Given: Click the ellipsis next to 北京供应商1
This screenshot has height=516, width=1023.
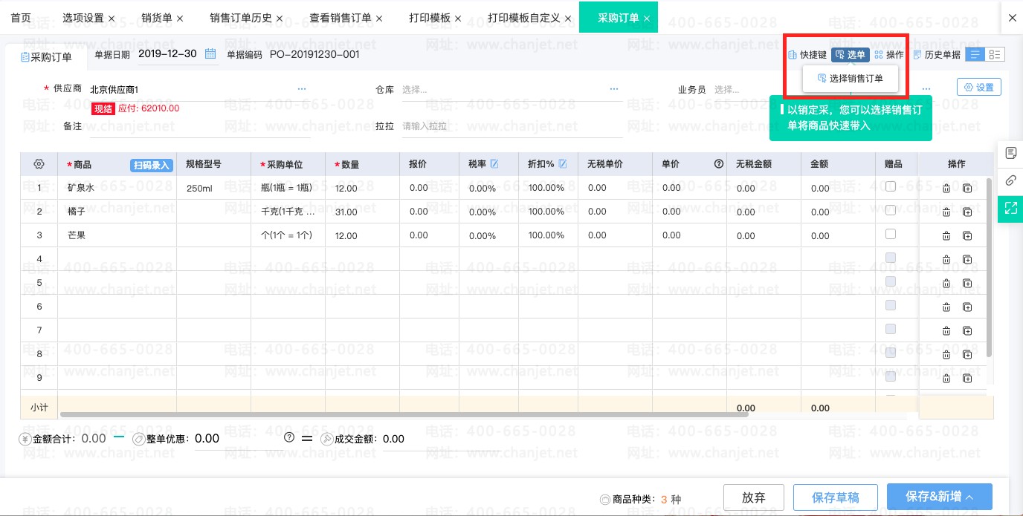Looking at the screenshot, I should point(302,89).
